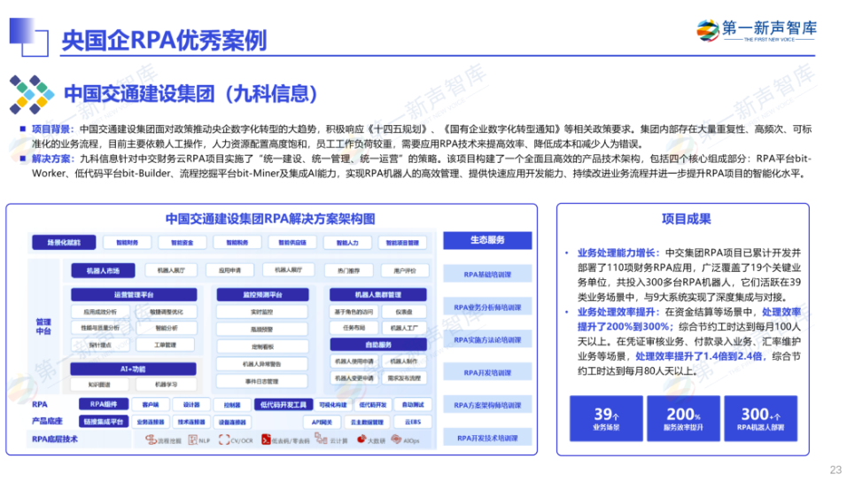
Task: Click the colorful diamond logo beside 中国交通建设集团
Action: click(32, 95)
